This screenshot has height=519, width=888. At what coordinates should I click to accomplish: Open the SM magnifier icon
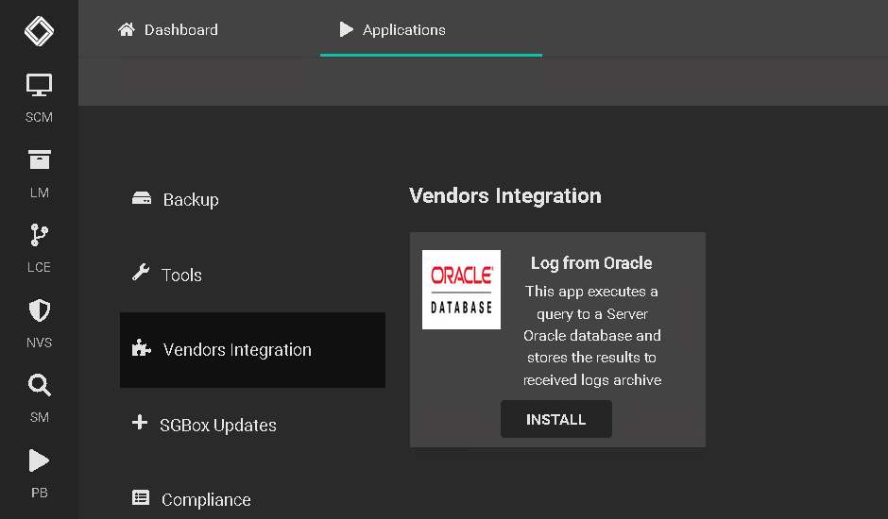tap(39, 385)
